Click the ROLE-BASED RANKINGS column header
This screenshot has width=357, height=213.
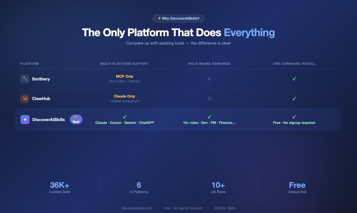[209, 64]
